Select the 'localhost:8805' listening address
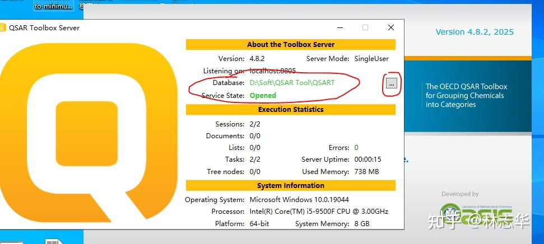The height and width of the screenshot is (244, 544). (273, 71)
